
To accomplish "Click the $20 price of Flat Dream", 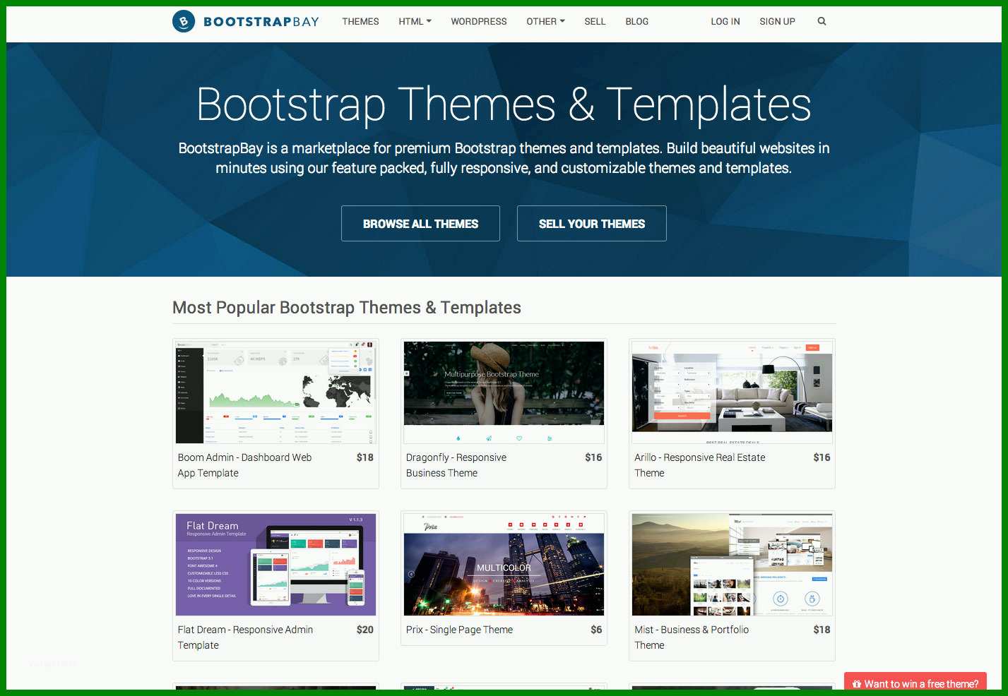I will click(x=365, y=630).
